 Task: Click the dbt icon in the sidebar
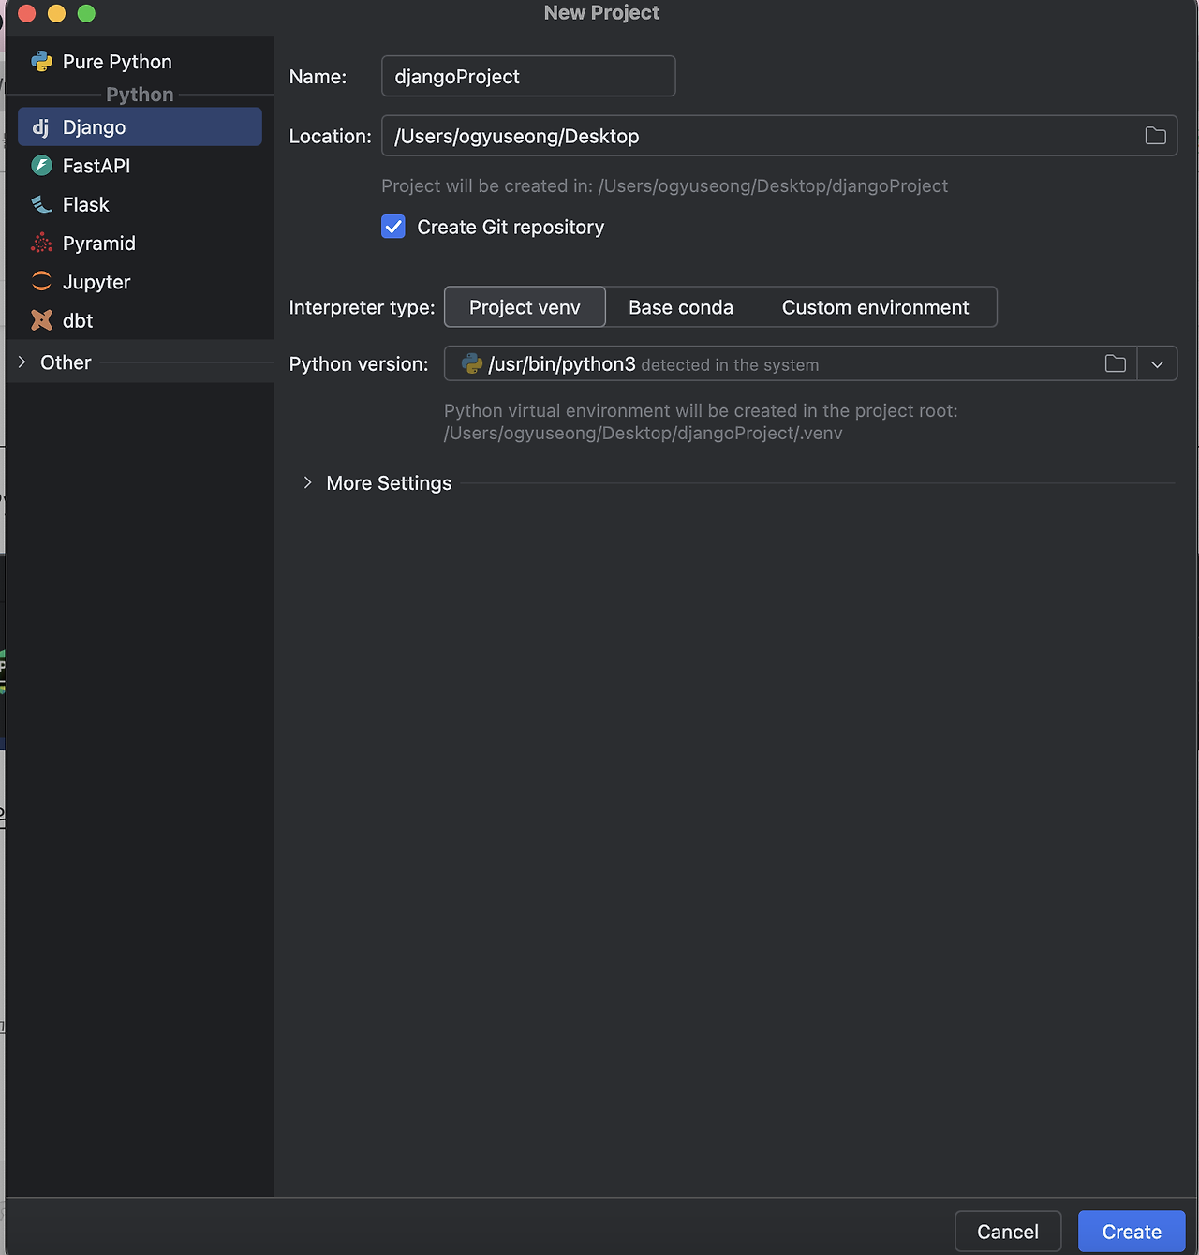point(41,320)
